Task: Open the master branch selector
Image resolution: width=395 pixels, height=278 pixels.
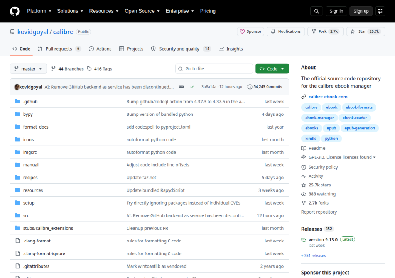Action: point(28,69)
